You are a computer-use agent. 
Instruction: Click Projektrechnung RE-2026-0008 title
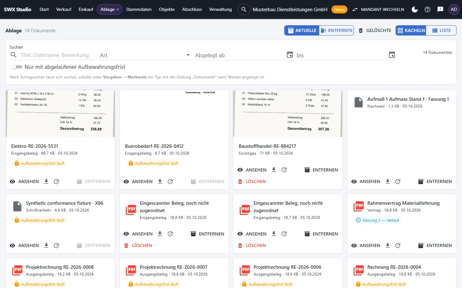coord(60,267)
